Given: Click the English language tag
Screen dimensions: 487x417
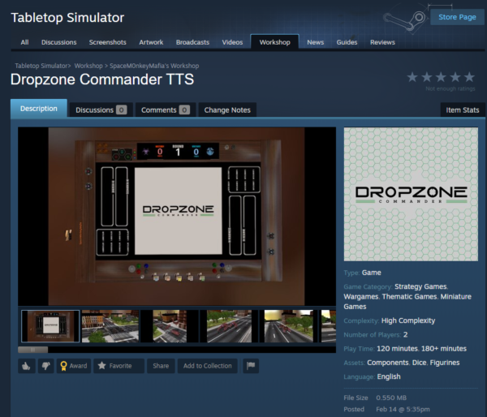Looking at the screenshot, I should (x=389, y=376).
